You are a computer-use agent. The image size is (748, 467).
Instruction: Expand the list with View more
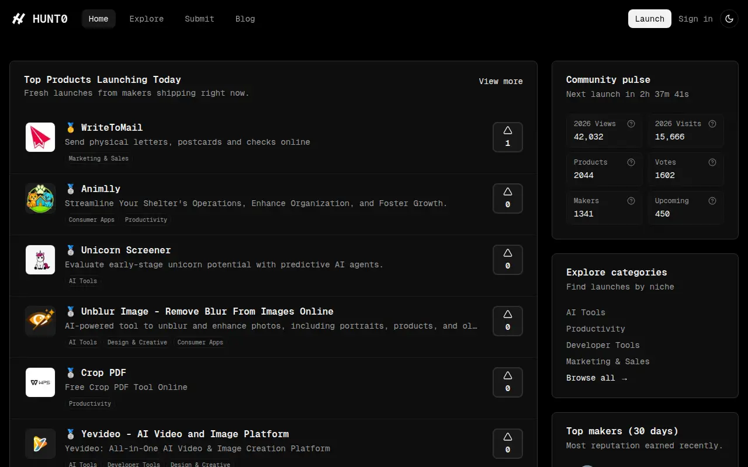(501, 81)
